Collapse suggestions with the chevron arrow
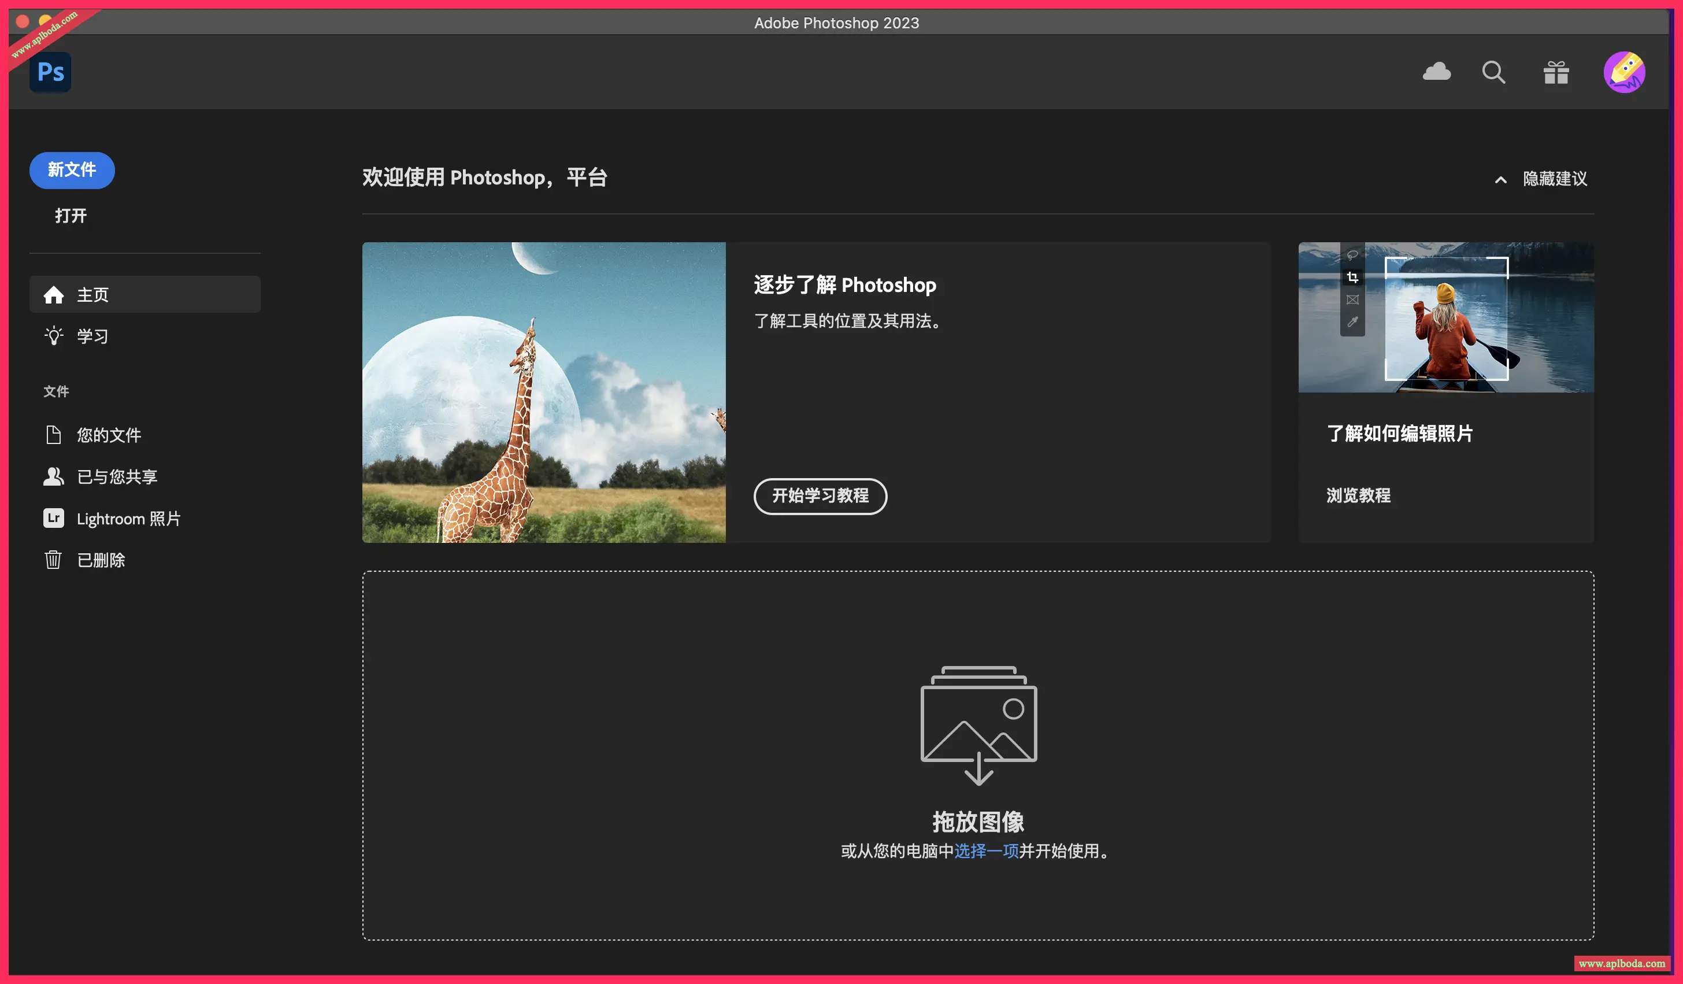The width and height of the screenshot is (1683, 984). pyautogui.click(x=1500, y=179)
